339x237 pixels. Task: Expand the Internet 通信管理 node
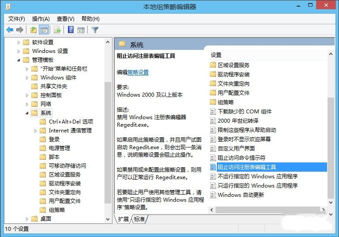tap(35, 131)
